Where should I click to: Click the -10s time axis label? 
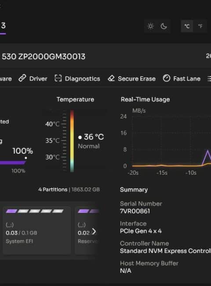(191, 173)
